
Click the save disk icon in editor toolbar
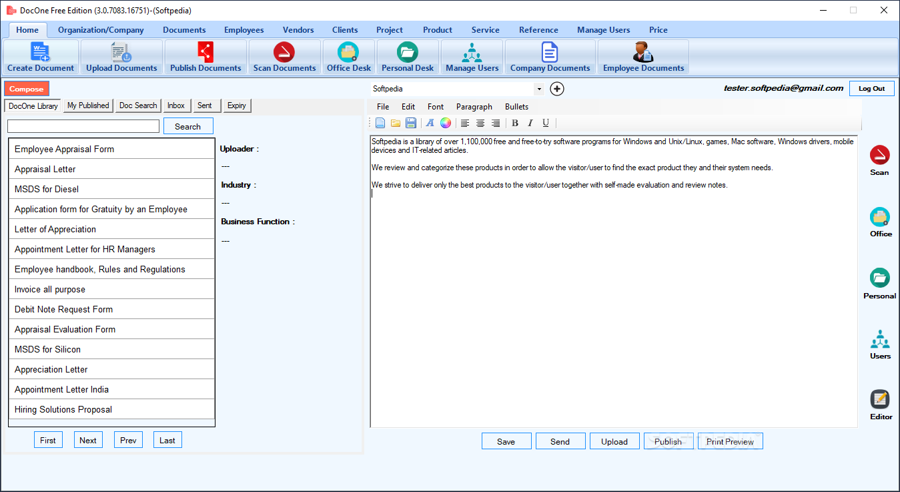(x=411, y=123)
